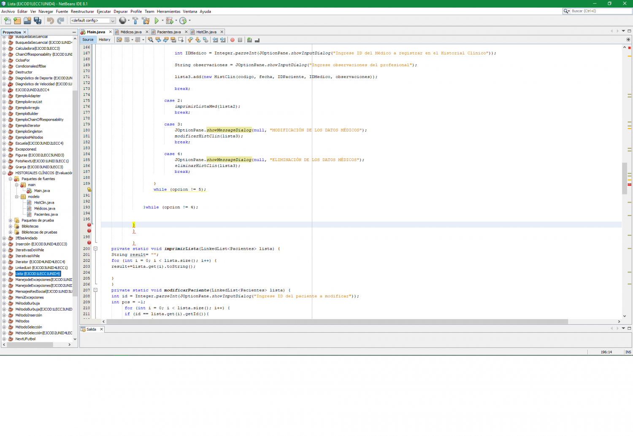Viewport: 633px width, 436px height.
Task: Switch to the Pacientes.java tab
Action: tap(169, 32)
